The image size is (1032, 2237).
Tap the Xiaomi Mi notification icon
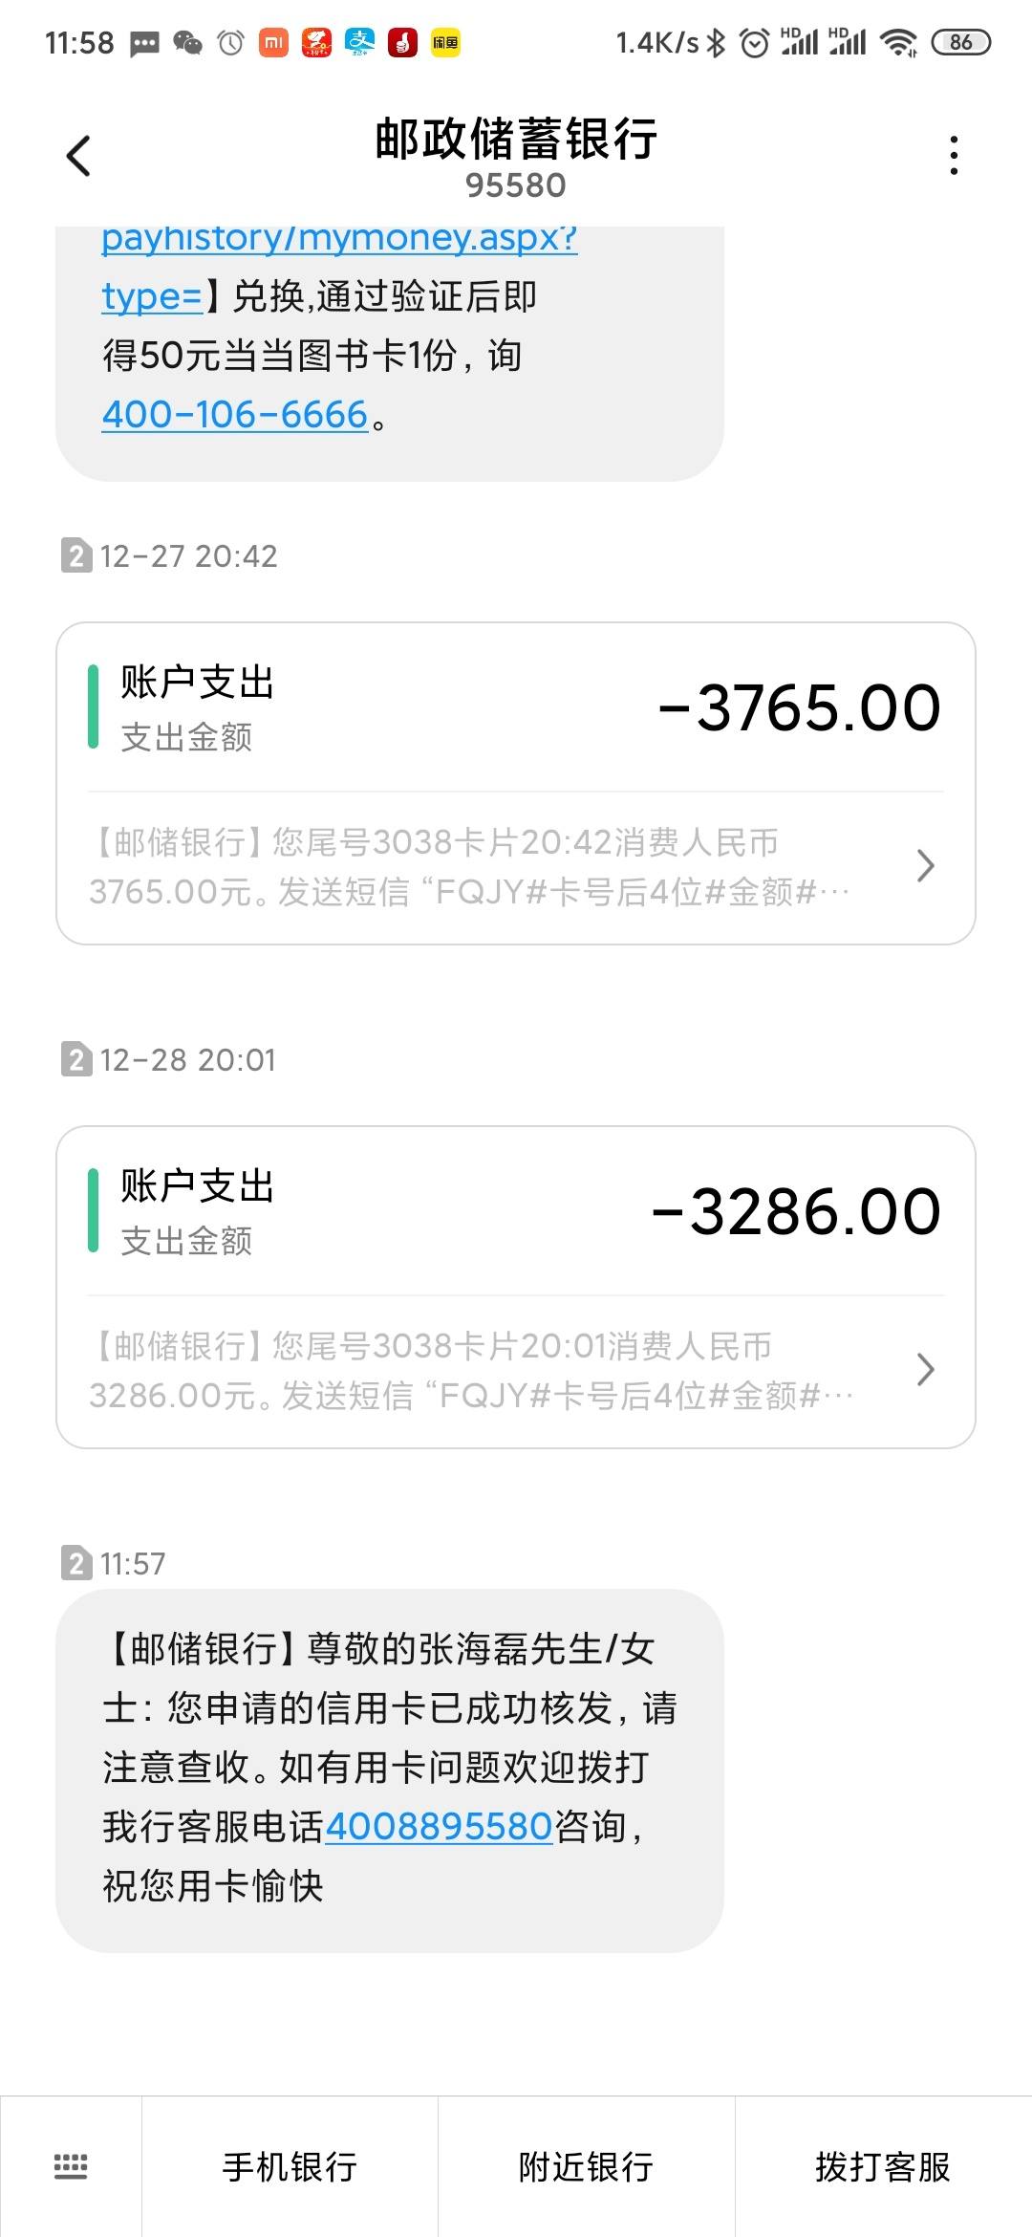click(x=273, y=42)
